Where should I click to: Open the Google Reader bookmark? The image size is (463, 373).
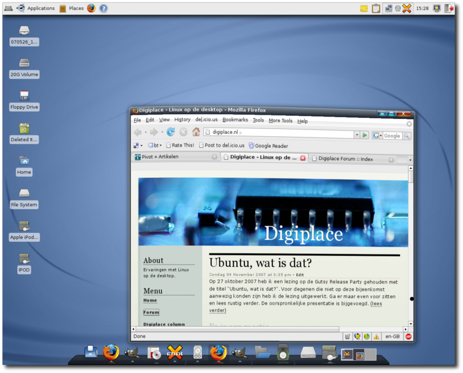268,146
